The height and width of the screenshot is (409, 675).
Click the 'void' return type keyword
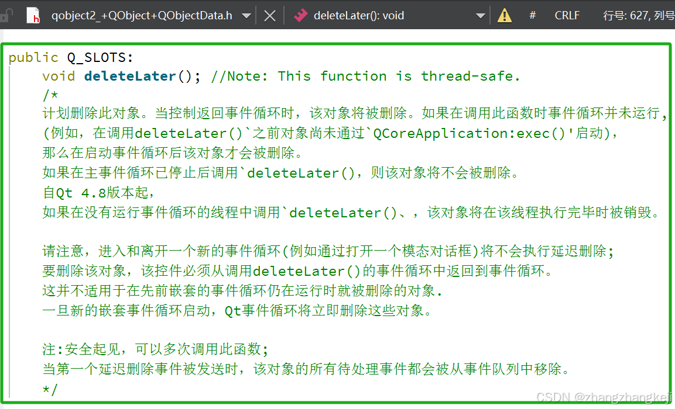tap(59, 76)
